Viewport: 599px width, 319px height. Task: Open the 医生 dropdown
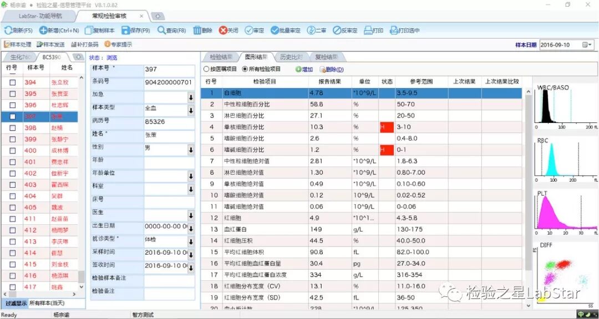click(191, 215)
